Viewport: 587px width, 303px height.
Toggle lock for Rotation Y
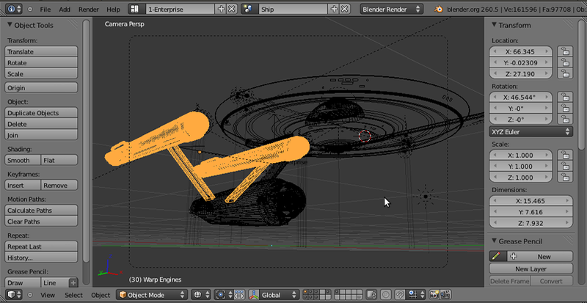point(565,109)
